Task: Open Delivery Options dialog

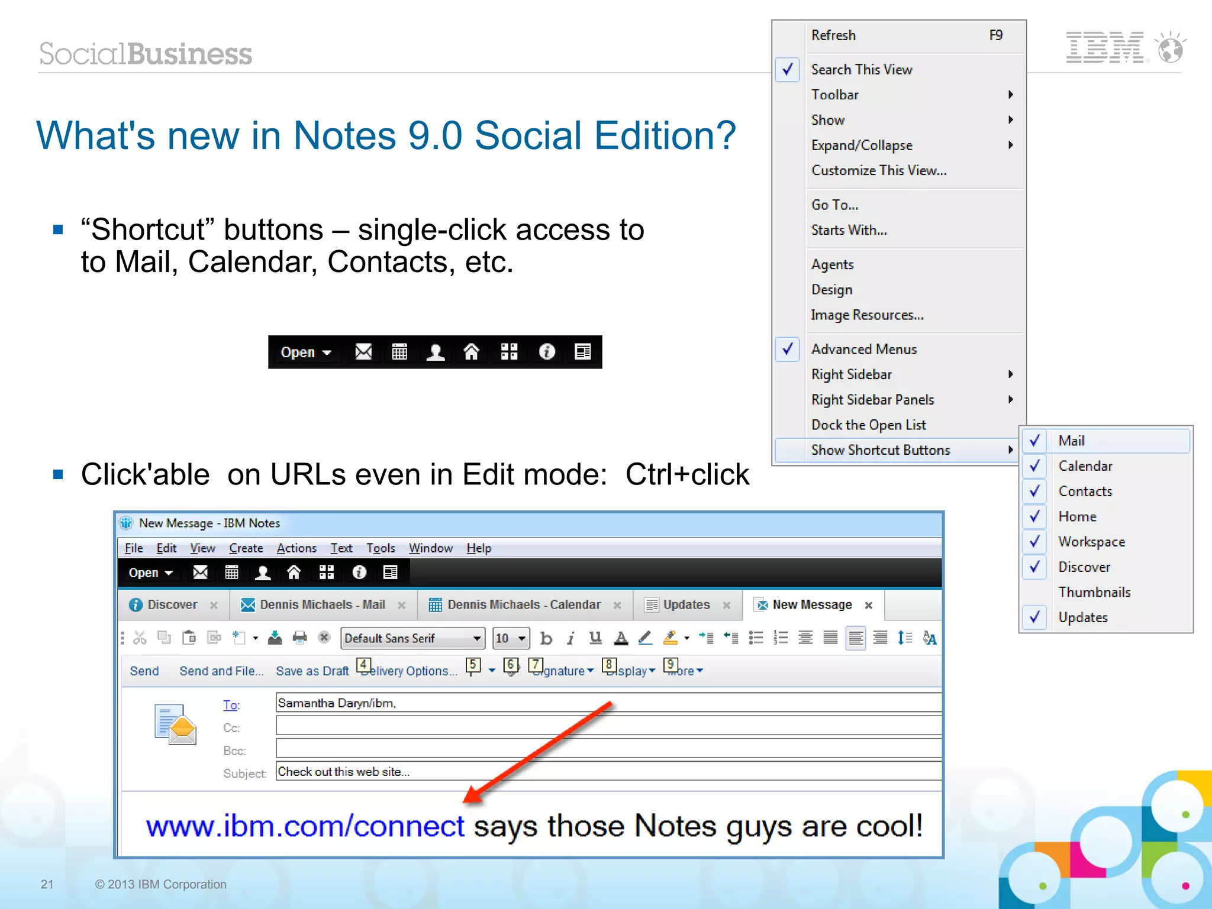Action: (x=408, y=671)
